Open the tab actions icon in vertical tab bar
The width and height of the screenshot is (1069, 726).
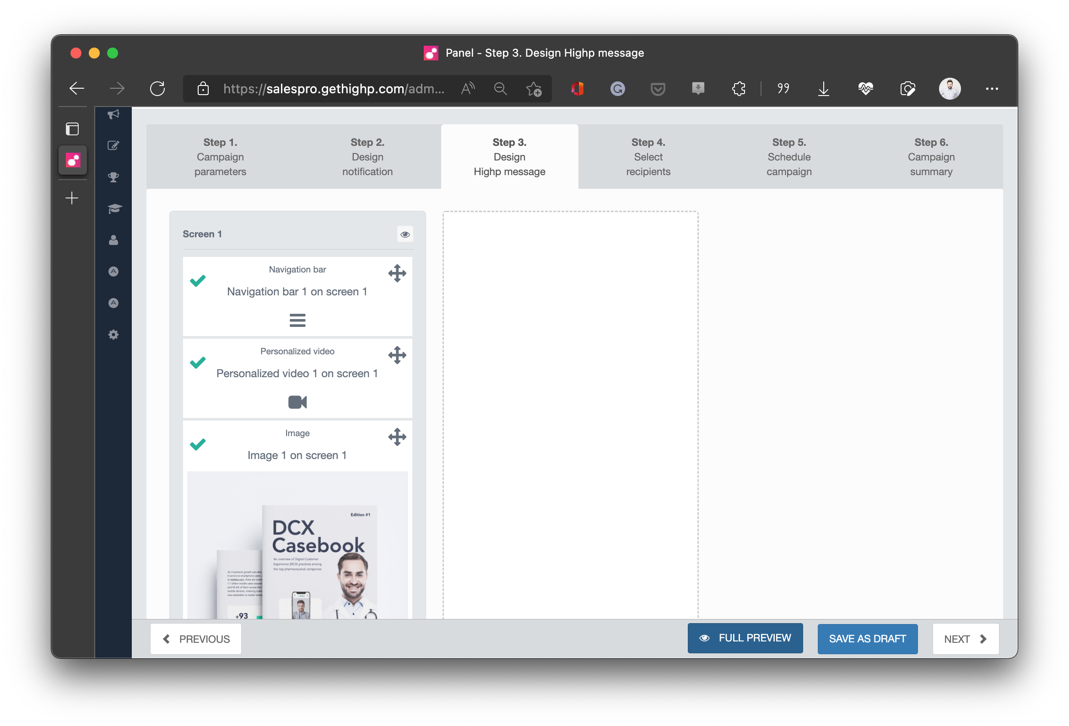point(72,128)
